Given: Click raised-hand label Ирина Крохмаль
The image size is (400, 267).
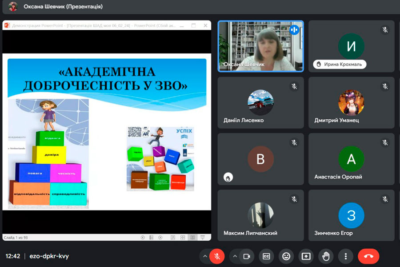Looking at the screenshot, I should (x=340, y=65).
